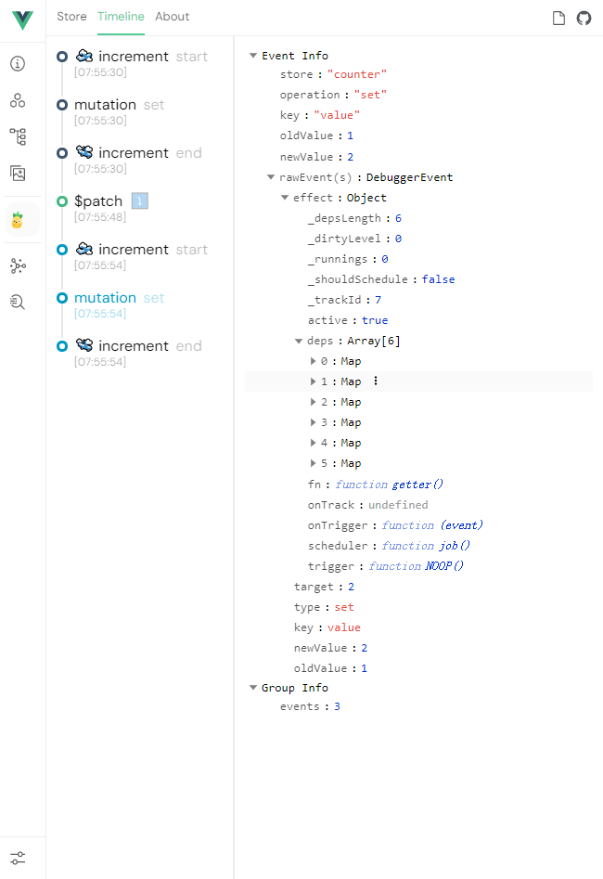Switch to the About tab

(172, 17)
